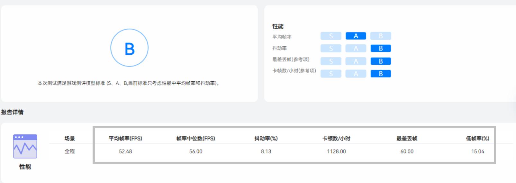Click the 报告详情 section heading
The image size is (516, 183).
[12, 112]
